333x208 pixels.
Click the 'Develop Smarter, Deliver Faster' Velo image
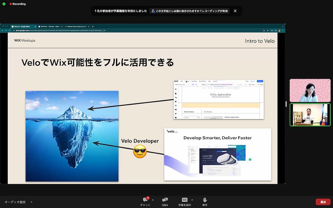218,154
